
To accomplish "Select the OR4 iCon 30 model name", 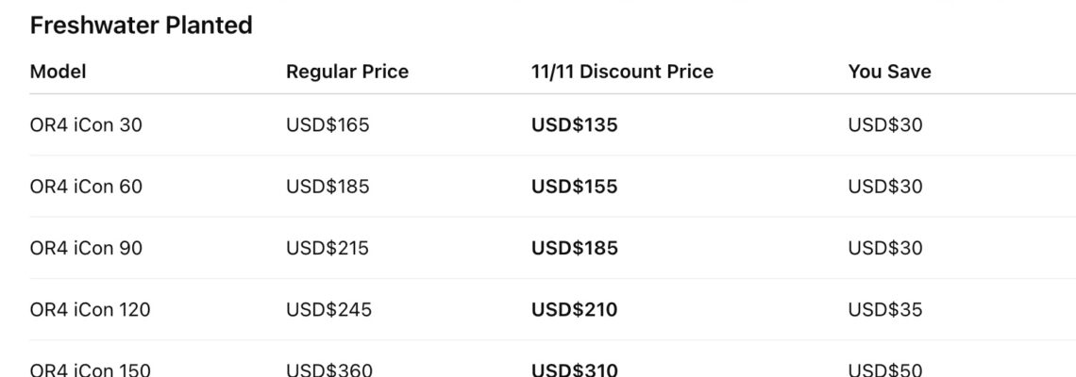I will (86, 125).
